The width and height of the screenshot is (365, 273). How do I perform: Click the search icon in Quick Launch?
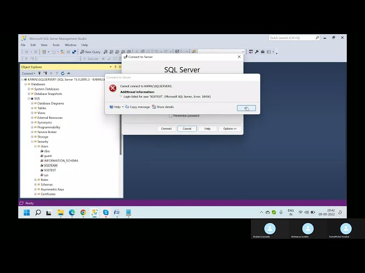[317, 38]
